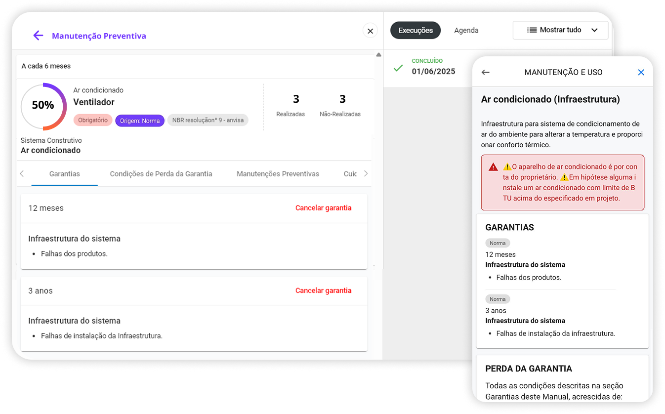Click the Norma tag under Garantias 12 meses
665x414 pixels.
(498, 243)
